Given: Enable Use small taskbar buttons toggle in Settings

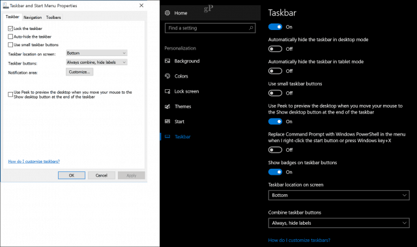Looking at the screenshot, I should click(x=275, y=93).
